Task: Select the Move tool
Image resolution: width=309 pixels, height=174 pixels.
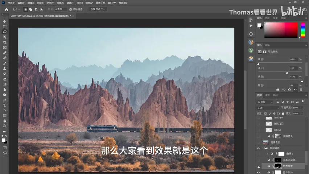Action: [5, 21]
